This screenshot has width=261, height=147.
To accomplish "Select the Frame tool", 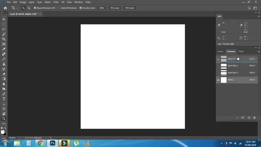I will click(4, 44).
